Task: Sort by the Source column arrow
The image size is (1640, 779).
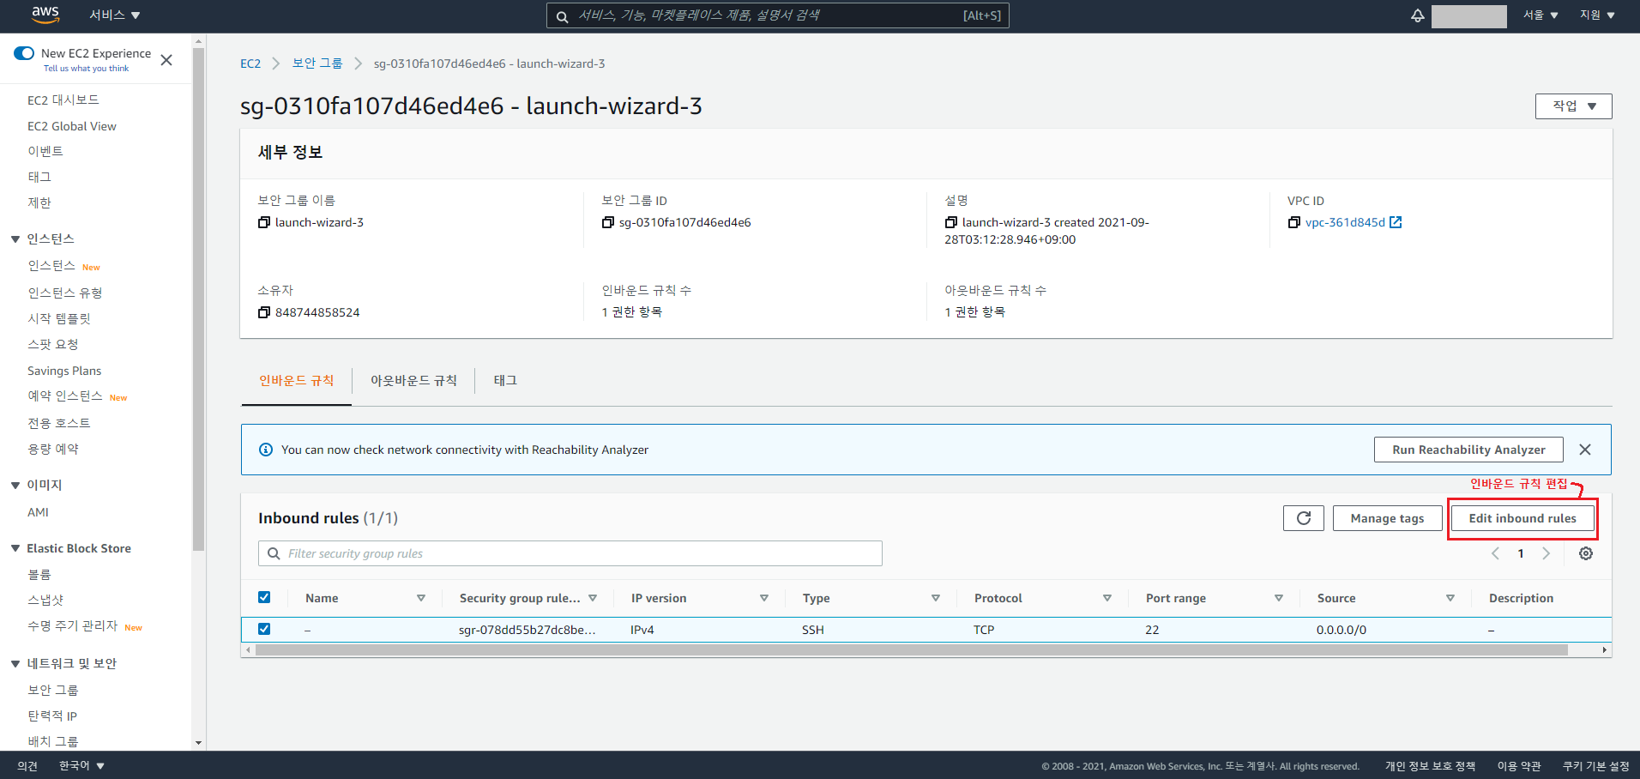Action: (1450, 598)
